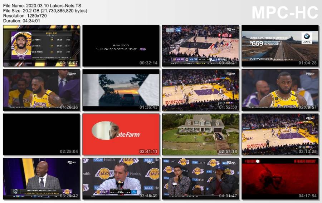Select the coach press conference thumbnail at 03:45:39
Screen dimensions: 322x203
point(121,178)
